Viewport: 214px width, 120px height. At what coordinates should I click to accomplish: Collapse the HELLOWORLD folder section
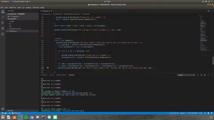(12, 19)
